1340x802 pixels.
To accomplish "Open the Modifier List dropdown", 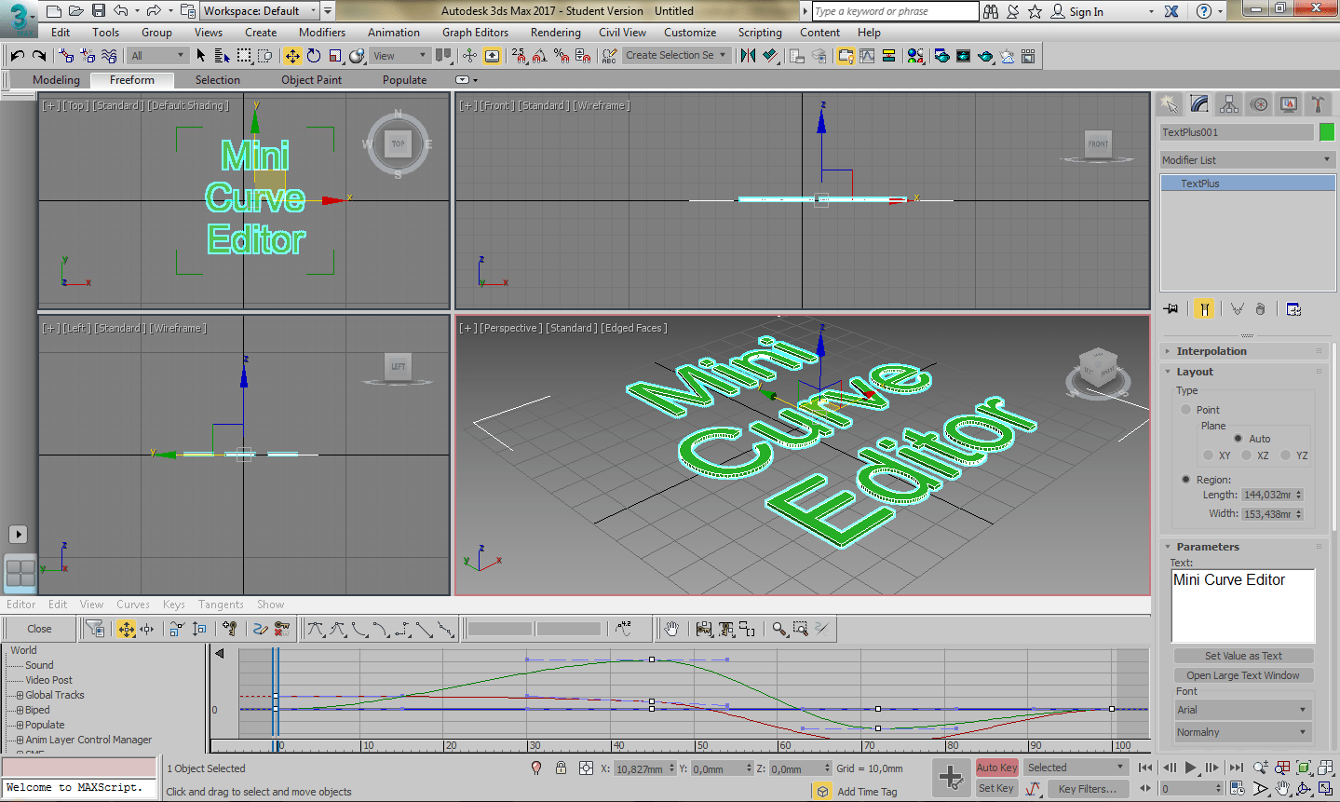I will 1247,160.
